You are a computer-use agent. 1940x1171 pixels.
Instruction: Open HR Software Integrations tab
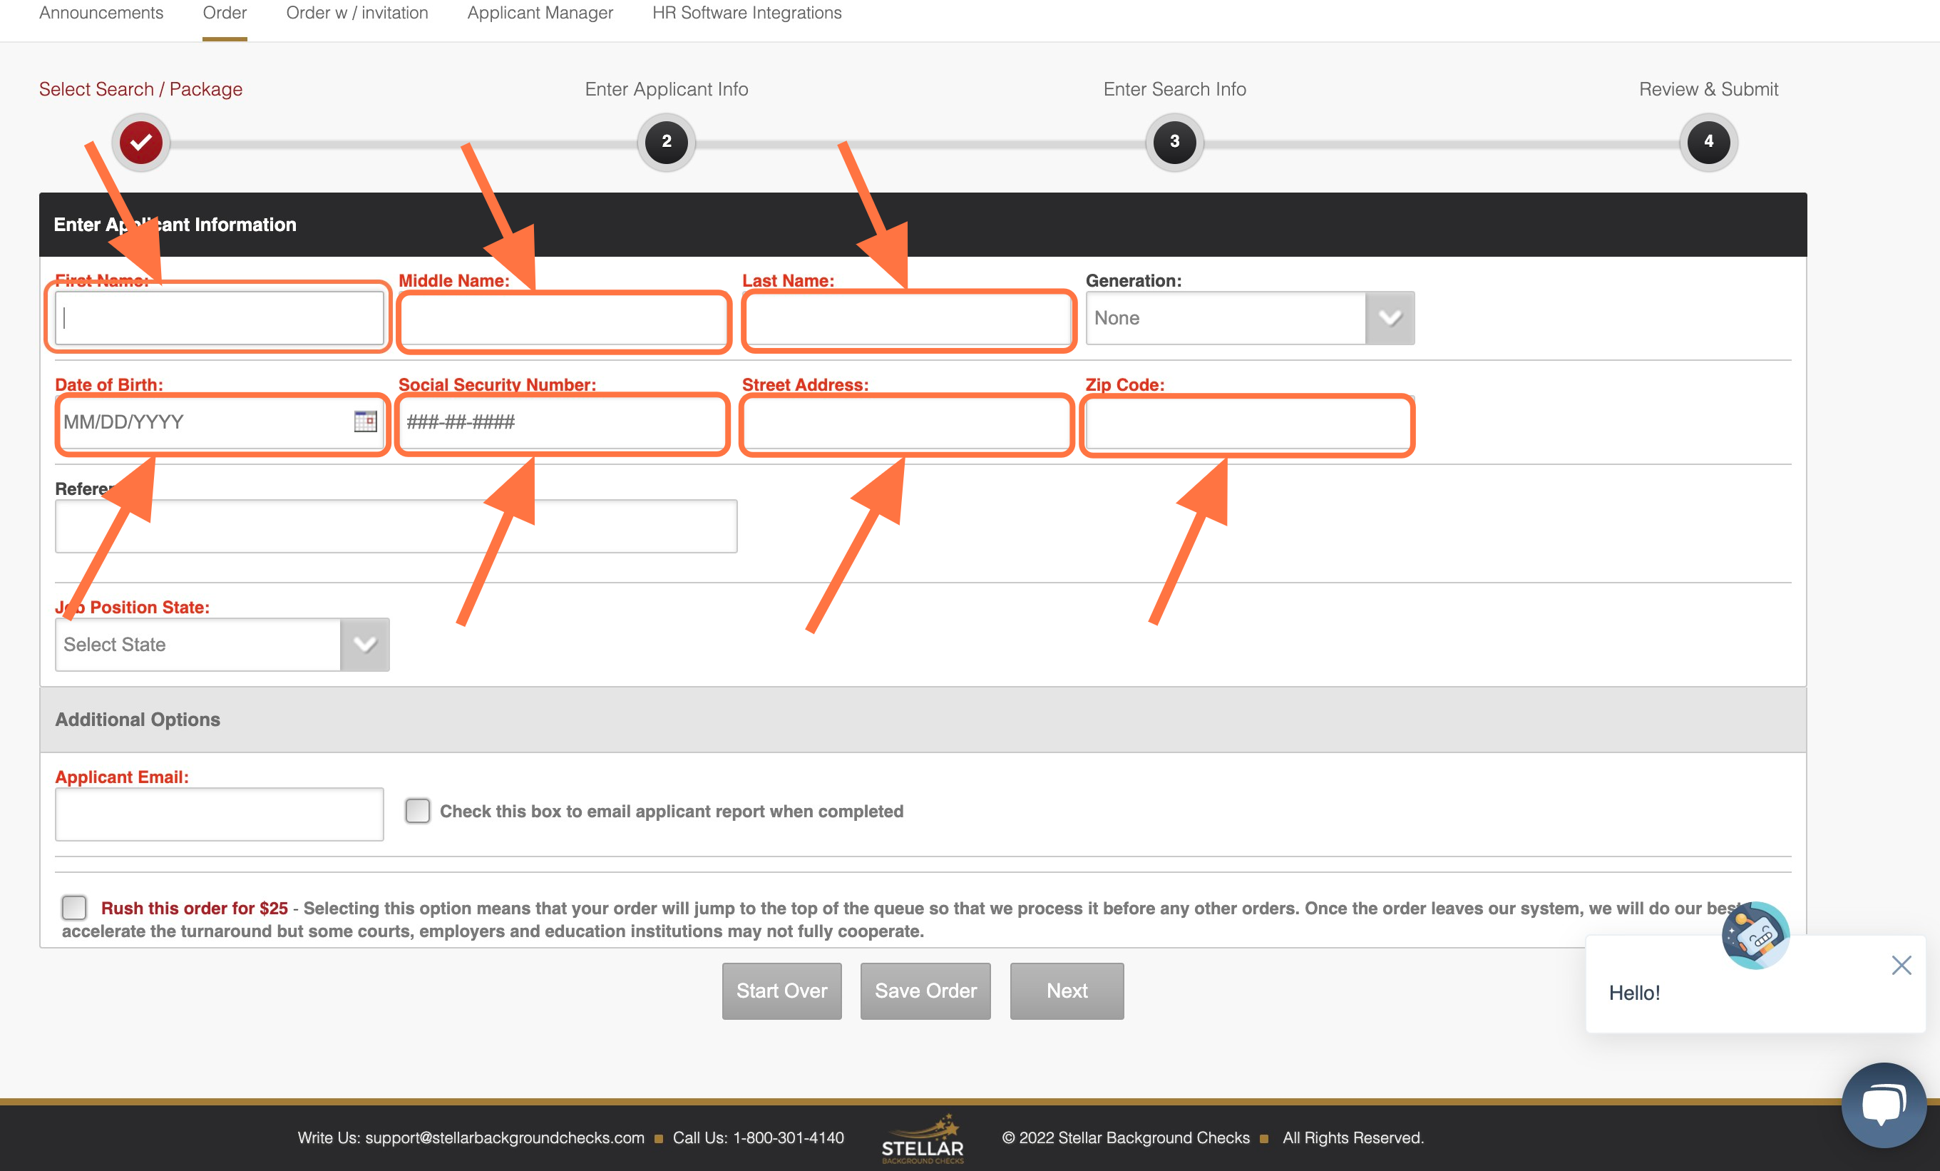(746, 13)
